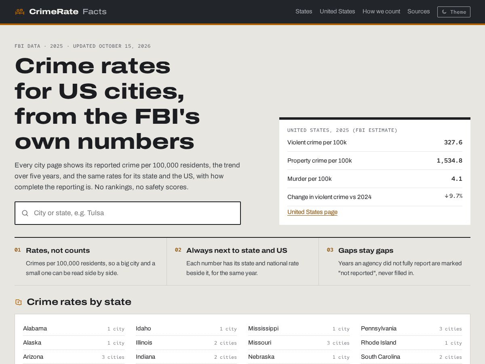Screen dimensions: 485x364
Task: Click the 3 cities count beside Arizona
Action: pos(113,357)
